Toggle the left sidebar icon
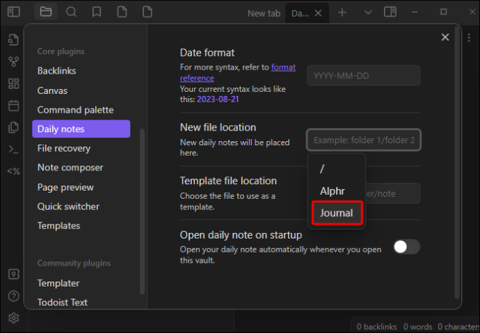The image size is (480, 333). tap(14, 13)
